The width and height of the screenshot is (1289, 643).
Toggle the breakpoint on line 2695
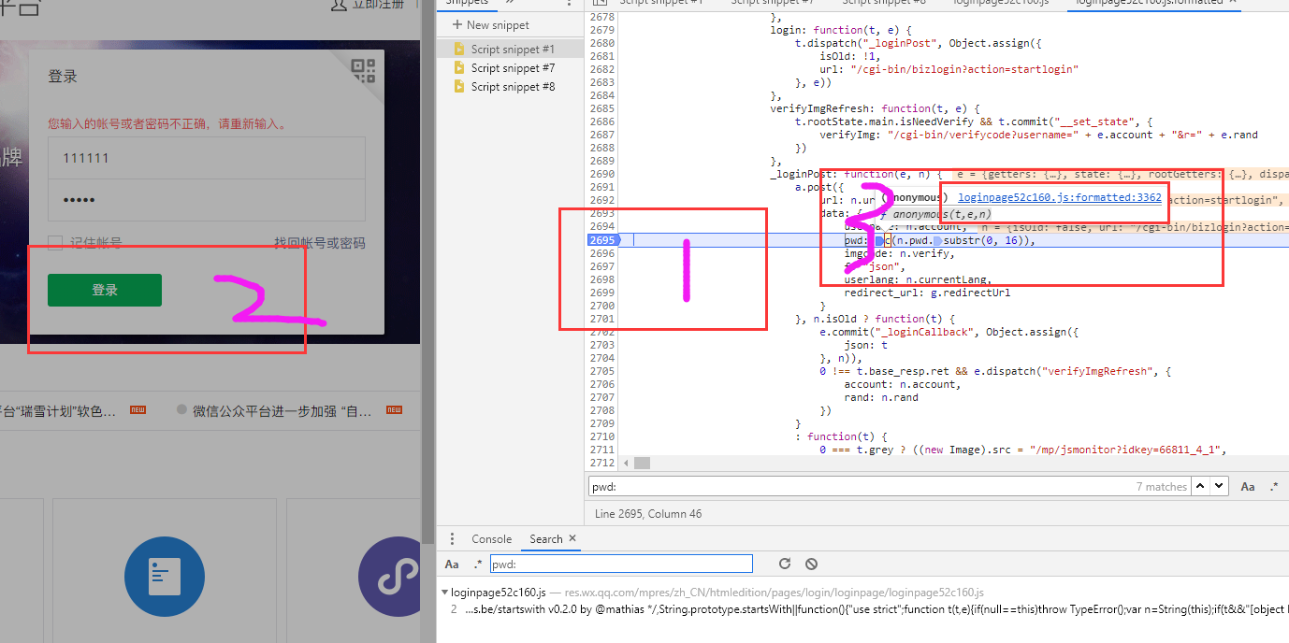(603, 240)
